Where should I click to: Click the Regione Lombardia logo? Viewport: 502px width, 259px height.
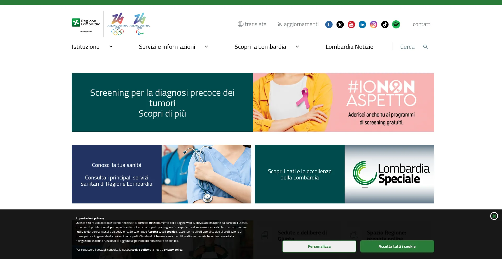[x=86, y=25]
